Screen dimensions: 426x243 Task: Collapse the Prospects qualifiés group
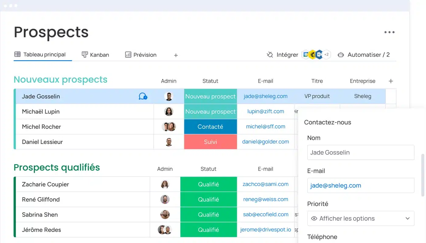57,167
